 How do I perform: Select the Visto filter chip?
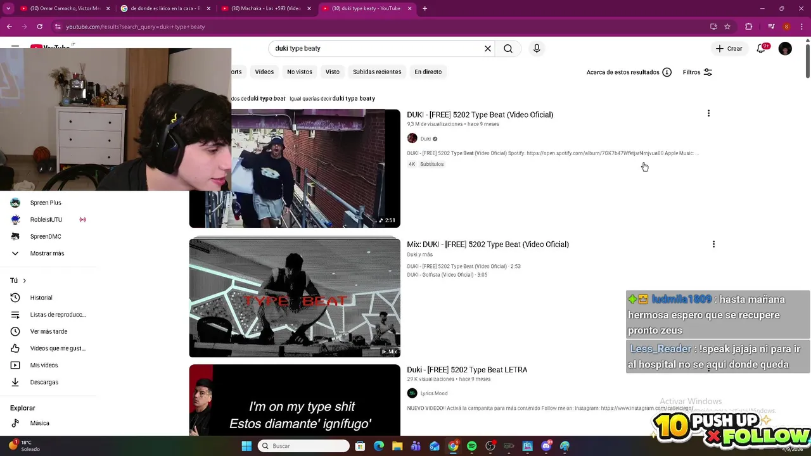333,72
